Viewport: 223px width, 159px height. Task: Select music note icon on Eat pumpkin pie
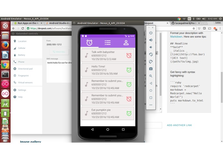coord(86,113)
